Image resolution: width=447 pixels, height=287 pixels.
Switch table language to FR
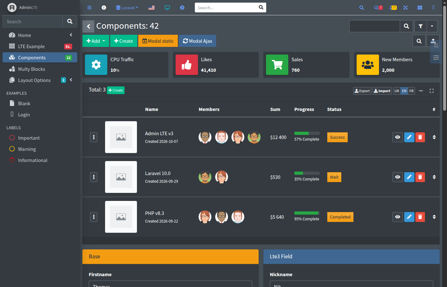412,91
